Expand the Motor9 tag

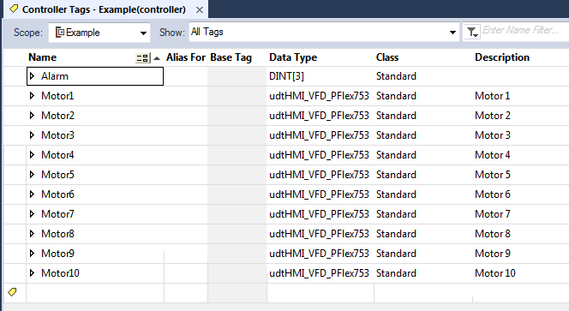point(32,253)
